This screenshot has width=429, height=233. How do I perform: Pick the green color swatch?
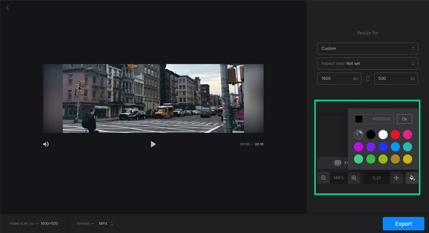(x=371, y=159)
